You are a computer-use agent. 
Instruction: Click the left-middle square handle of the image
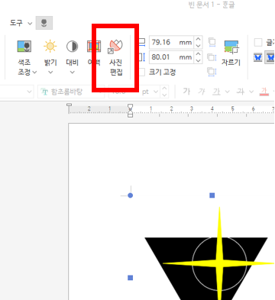coord(130,278)
